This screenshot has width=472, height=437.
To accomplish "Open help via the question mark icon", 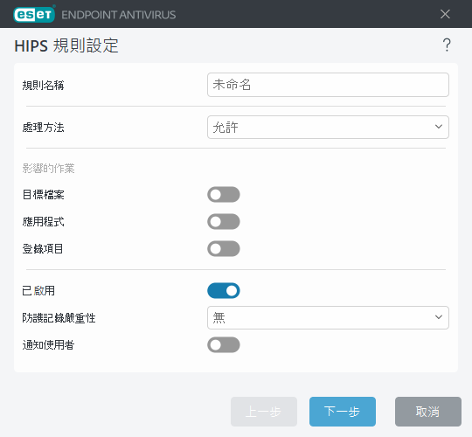I will pos(447,45).
